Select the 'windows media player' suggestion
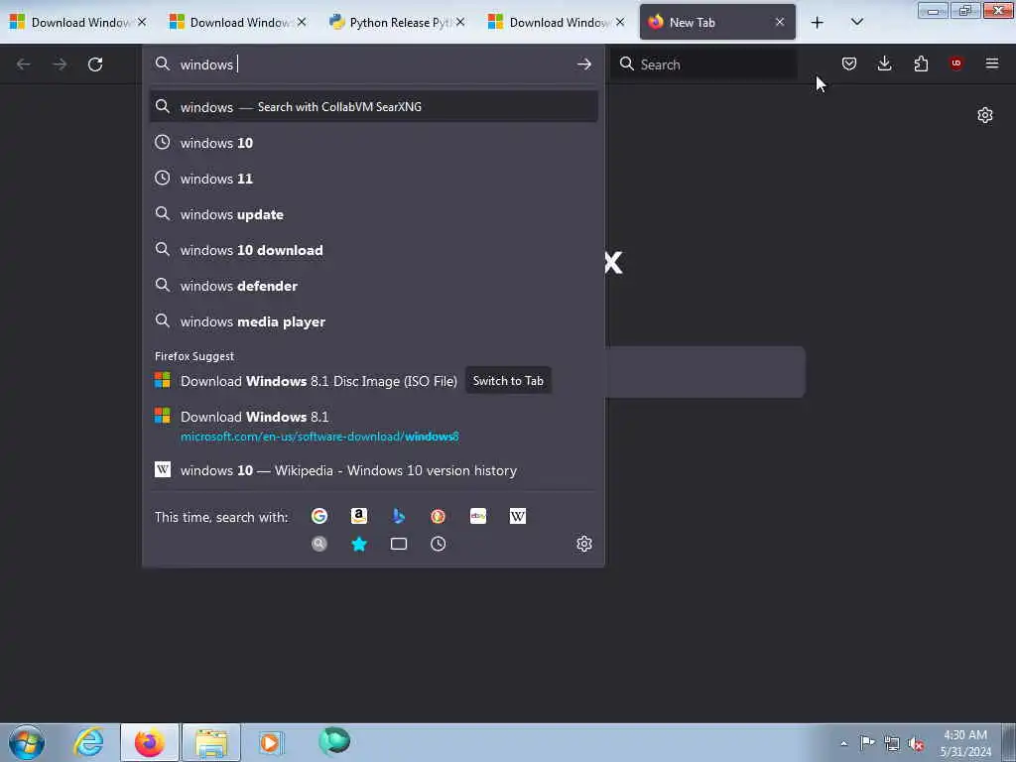This screenshot has width=1016, height=762. pos(373,321)
